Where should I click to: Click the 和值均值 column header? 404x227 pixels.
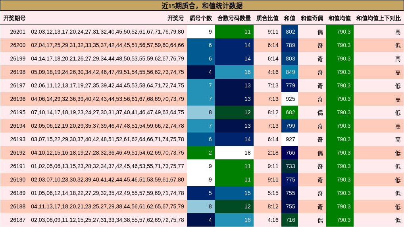coord(340,18)
